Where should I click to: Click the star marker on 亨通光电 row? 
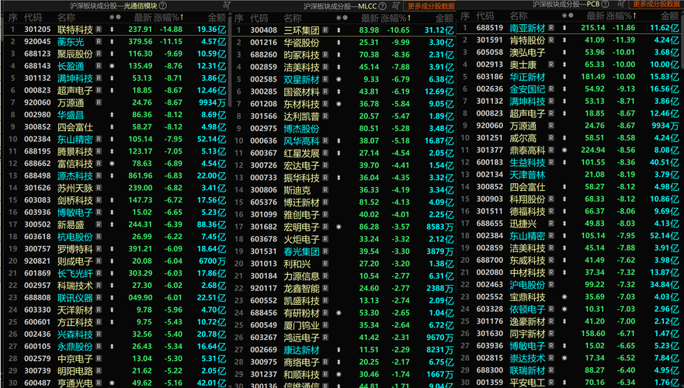(112, 383)
